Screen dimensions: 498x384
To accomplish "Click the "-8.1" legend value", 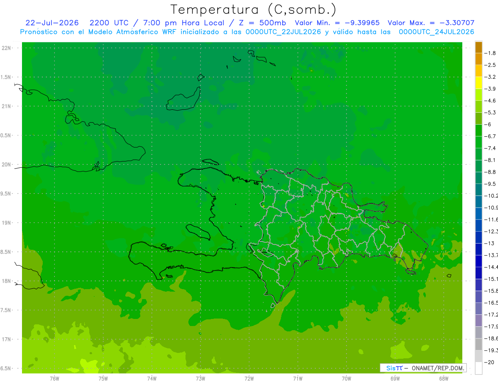I will [x=491, y=160].
